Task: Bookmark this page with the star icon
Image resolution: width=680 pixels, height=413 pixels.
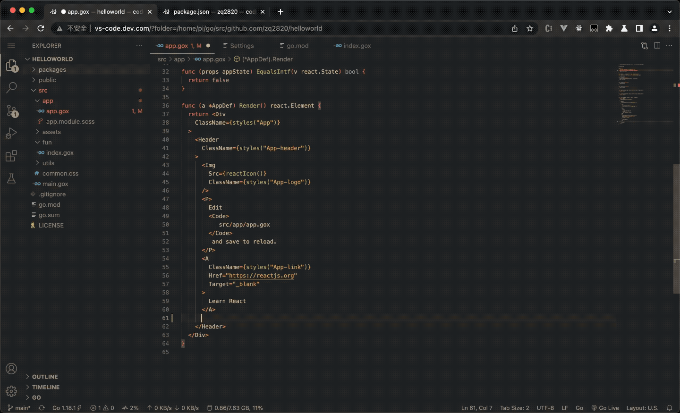Action: pos(530,28)
